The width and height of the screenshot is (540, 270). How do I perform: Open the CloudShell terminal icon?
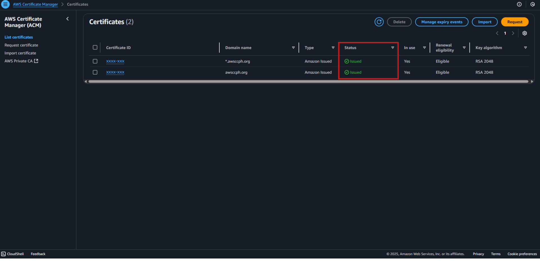coord(3,254)
